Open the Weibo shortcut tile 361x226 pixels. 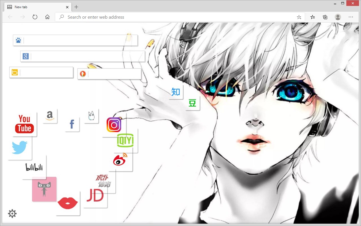(120, 160)
